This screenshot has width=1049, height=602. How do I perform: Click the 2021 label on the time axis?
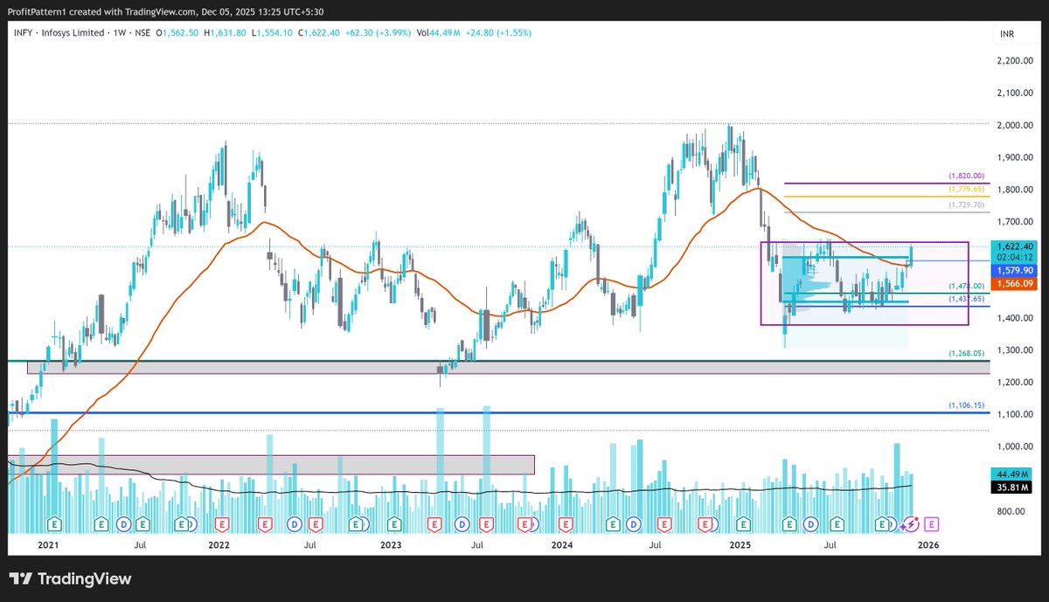click(x=47, y=545)
